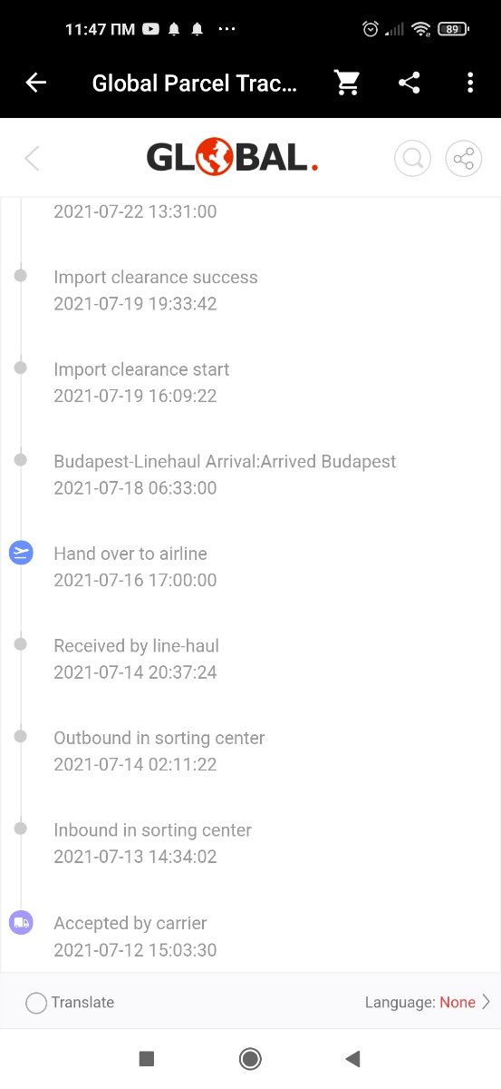Tap the Received by line-haul timeline dot
501x1089 pixels.
(21, 644)
